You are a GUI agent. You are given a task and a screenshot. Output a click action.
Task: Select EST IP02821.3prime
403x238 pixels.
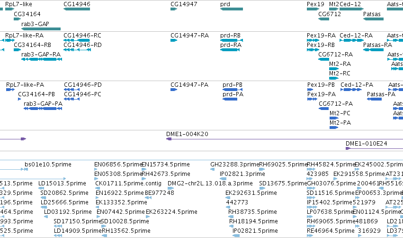coord(242,174)
